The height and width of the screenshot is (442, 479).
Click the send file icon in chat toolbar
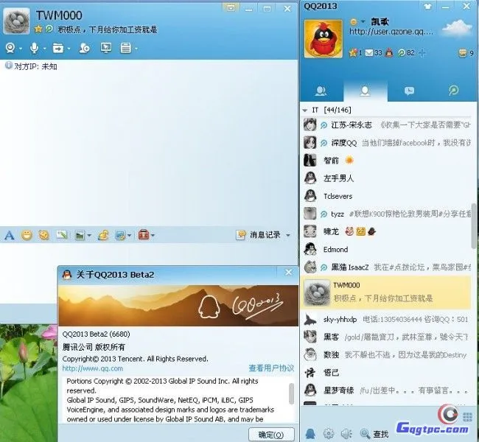58,48
